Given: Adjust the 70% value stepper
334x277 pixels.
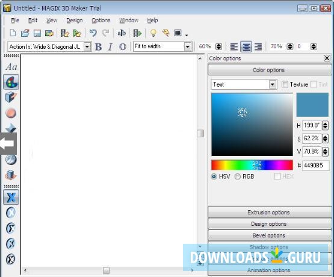Looking at the screenshot, I should (290, 46).
